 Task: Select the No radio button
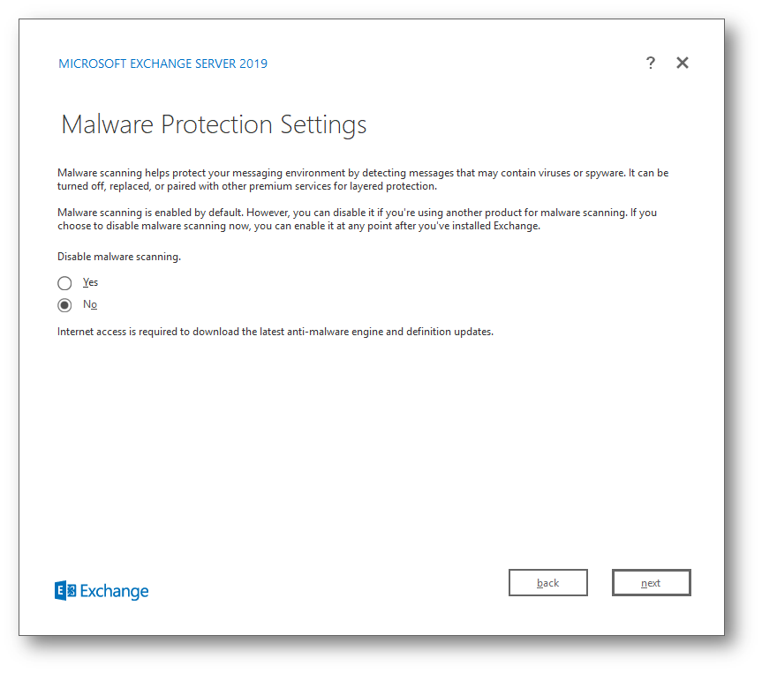point(64,305)
